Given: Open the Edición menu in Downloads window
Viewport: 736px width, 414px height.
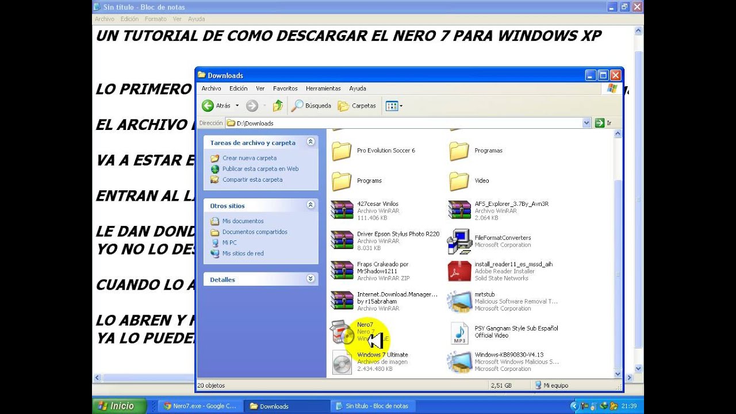Looking at the screenshot, I should [238, 89].
